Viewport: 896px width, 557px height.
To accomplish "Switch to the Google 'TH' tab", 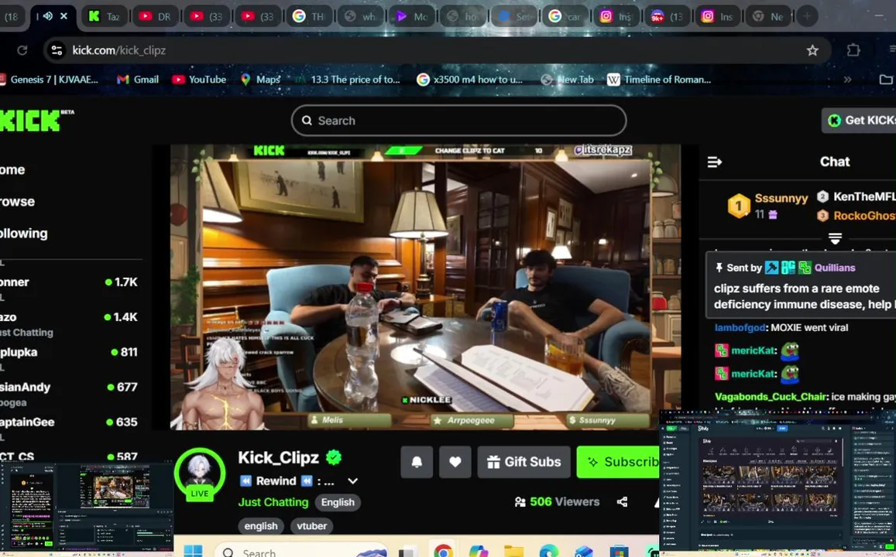I will 308,16.
